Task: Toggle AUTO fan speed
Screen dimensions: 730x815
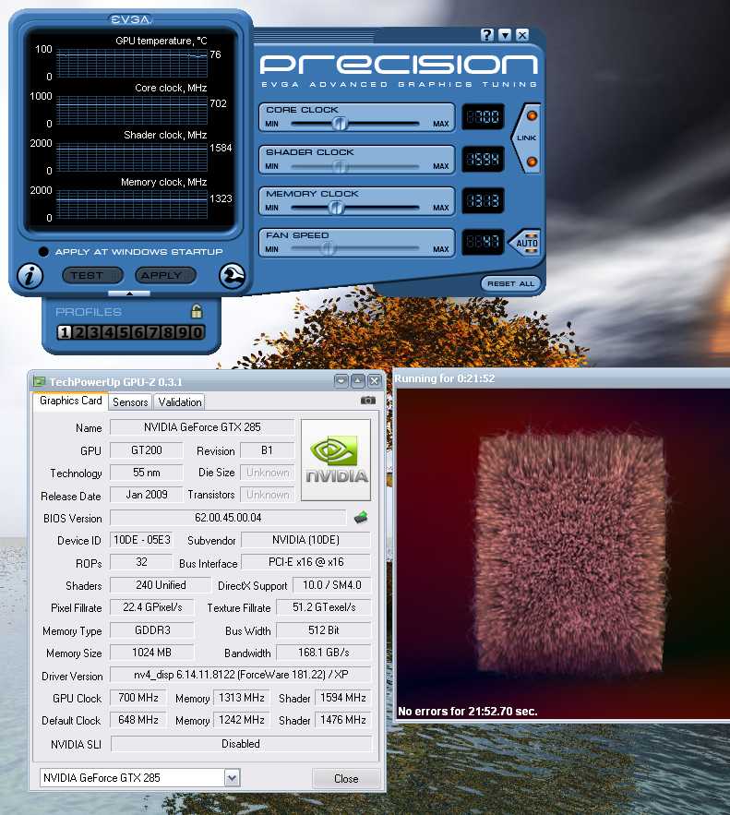Action: pos(526,243)
